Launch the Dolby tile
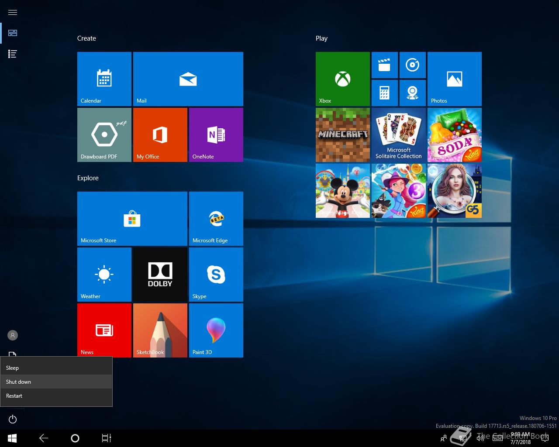The width and height of the screenshot is (559, 447). 160,275
